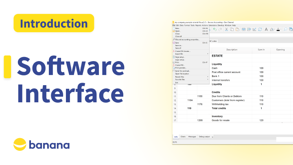
Task: Open Logo setup… from the File menu
Action: (190, 59)
